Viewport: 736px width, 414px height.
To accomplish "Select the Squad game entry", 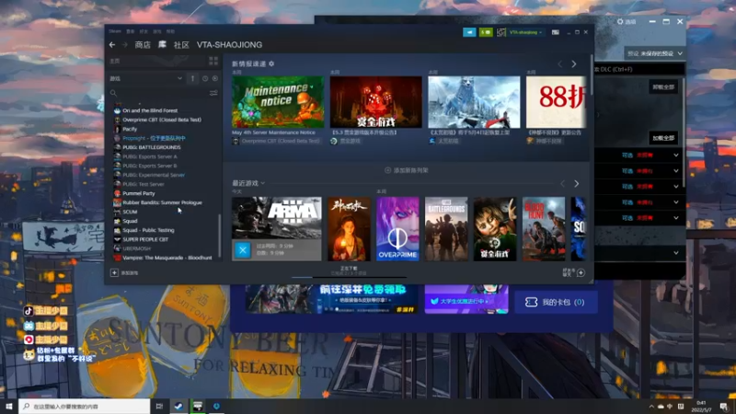I will pyautogui.click(x=130, y=221).
